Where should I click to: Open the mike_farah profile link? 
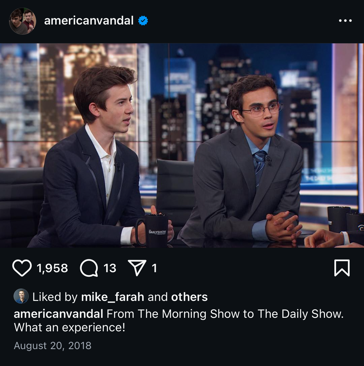(113, 297)
